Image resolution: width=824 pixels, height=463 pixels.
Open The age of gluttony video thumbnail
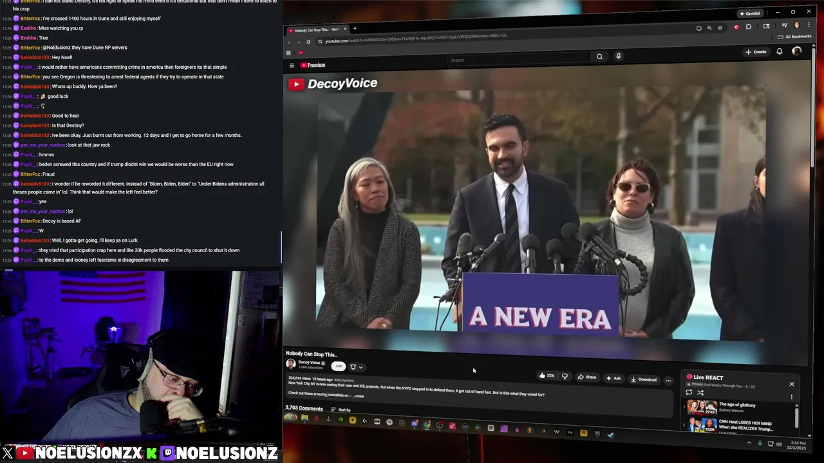(x=702, y=407)
